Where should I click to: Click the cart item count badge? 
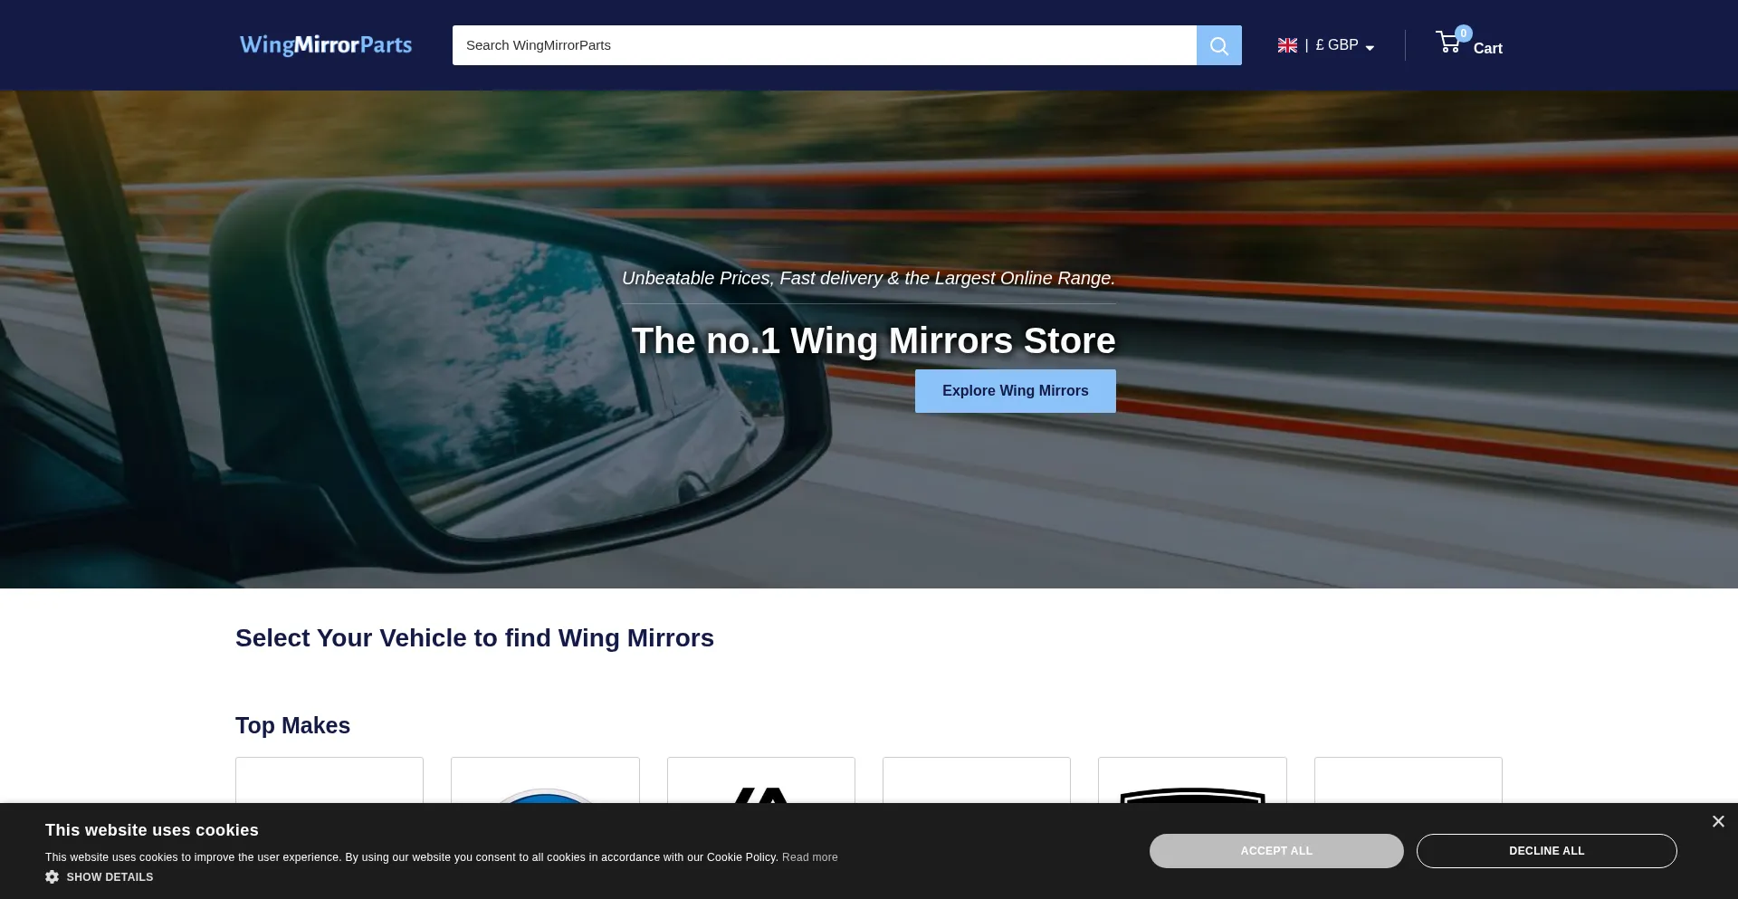[1464, 33]
